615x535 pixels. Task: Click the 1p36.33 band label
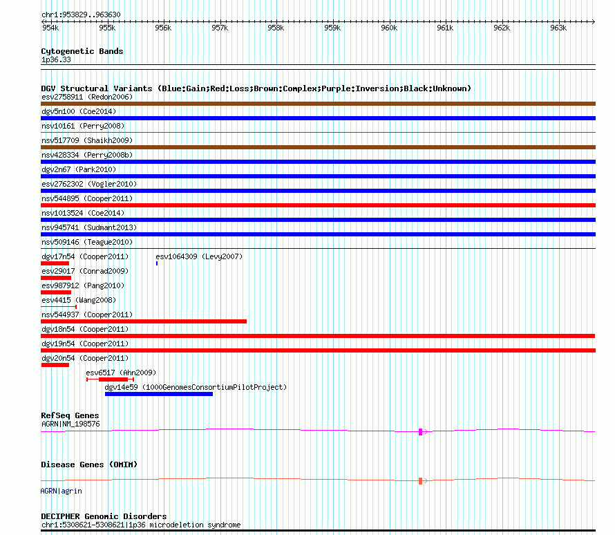click(56, 59)
